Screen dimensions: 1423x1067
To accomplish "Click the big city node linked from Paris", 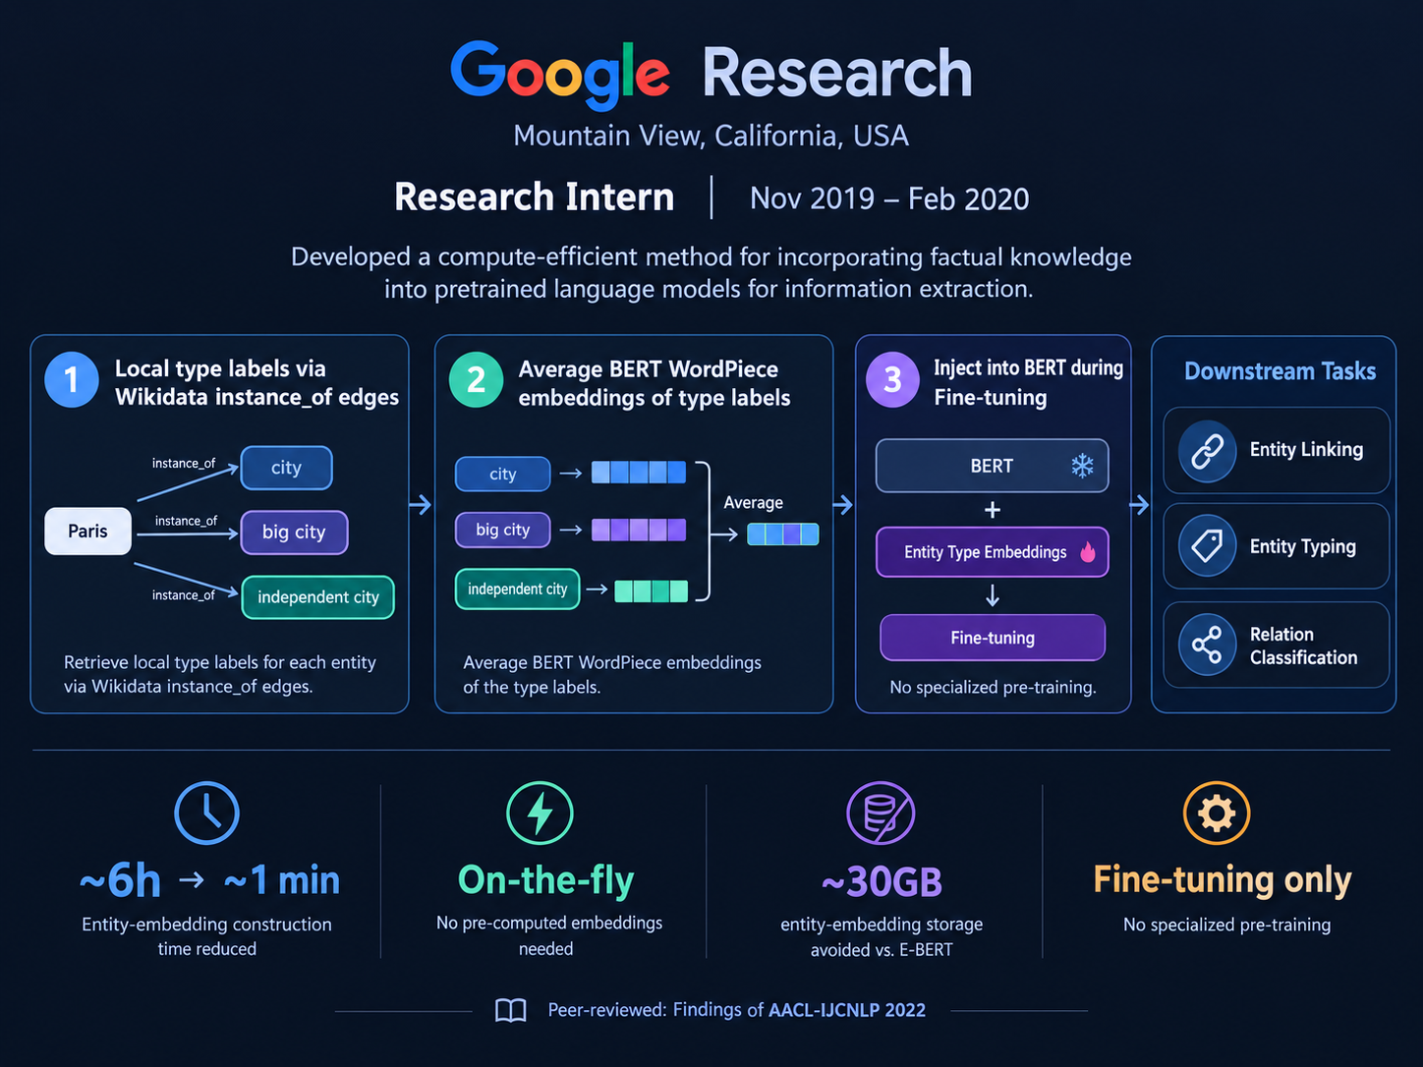I will pos(294,533).
